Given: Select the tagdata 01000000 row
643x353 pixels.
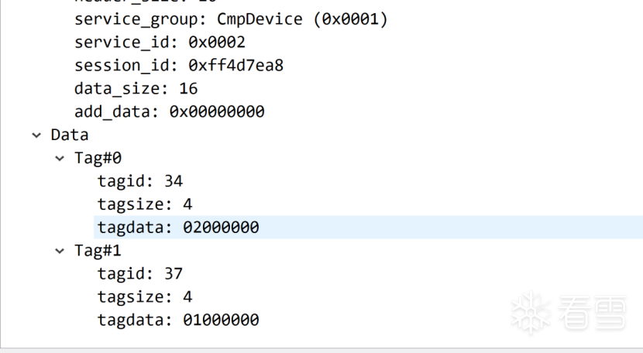Looking at the screenshot, I should [178, 320].
